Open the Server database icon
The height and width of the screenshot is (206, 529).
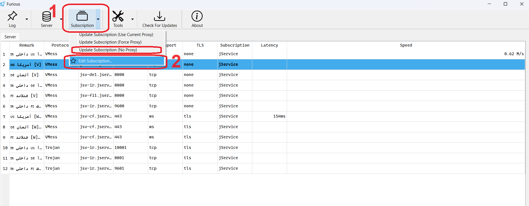pos(46,16)
